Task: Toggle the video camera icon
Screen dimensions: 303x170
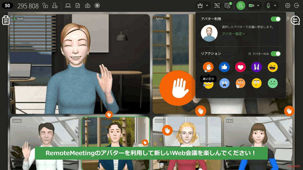Action: [x=251, y=6]
